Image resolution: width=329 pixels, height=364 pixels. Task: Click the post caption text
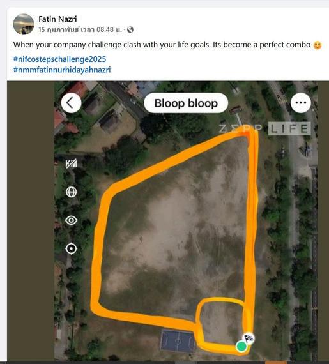point(162,45)
